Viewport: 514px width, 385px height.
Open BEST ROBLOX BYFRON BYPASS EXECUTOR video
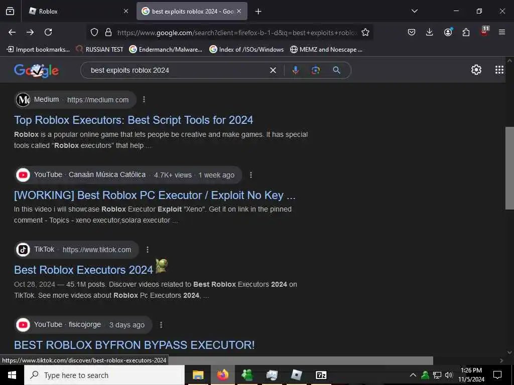[135, 345]
